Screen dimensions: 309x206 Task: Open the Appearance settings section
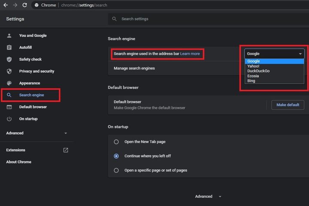click(30, 83)
